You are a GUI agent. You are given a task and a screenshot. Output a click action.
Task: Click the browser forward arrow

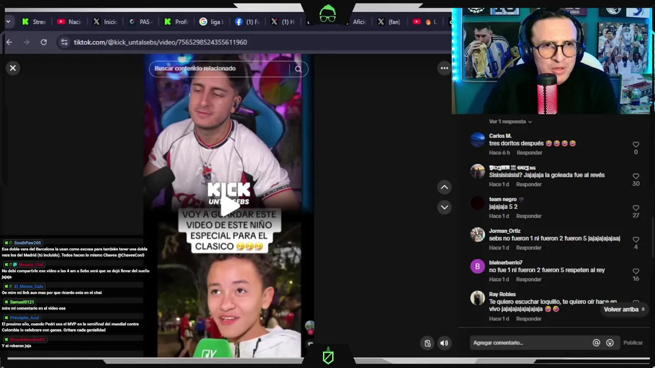(x=27, y=42)
